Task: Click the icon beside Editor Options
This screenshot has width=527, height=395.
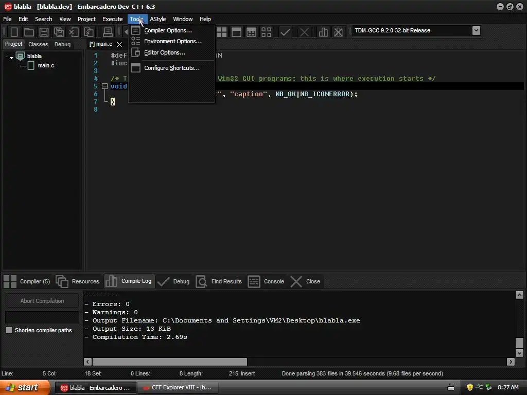Action: 135,52
